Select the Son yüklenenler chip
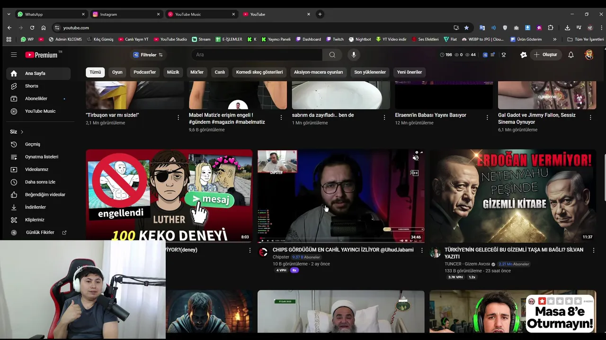The width and height of the screenshot is (606, 340). tap(370, 72)
